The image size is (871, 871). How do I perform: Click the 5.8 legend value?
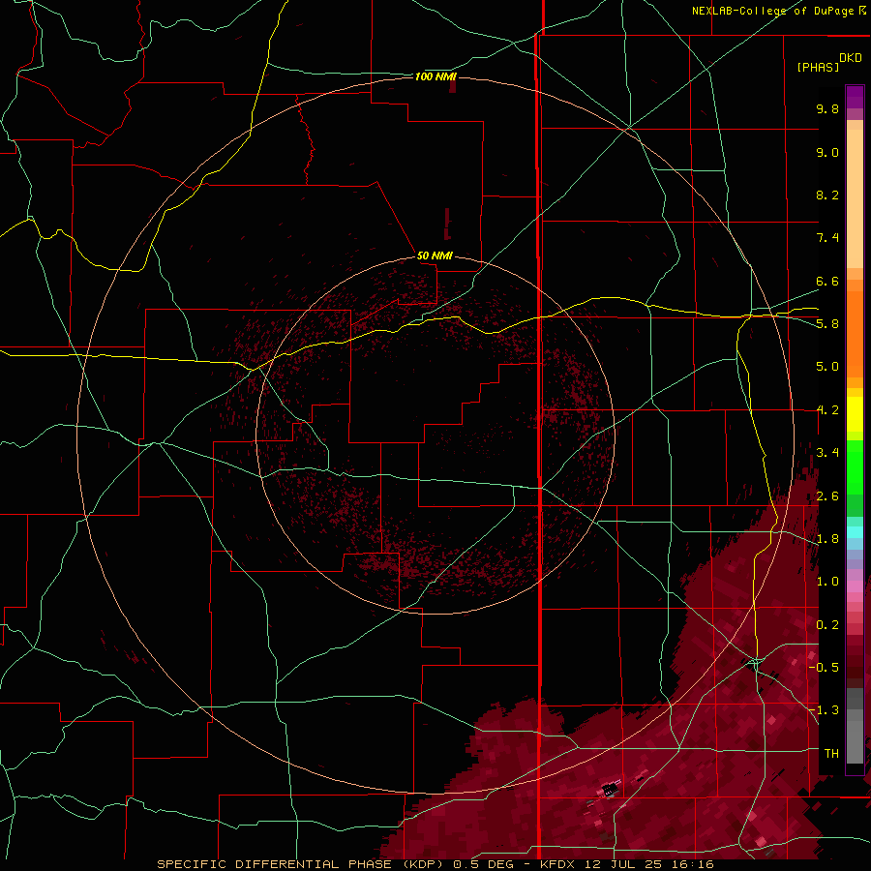827,324
